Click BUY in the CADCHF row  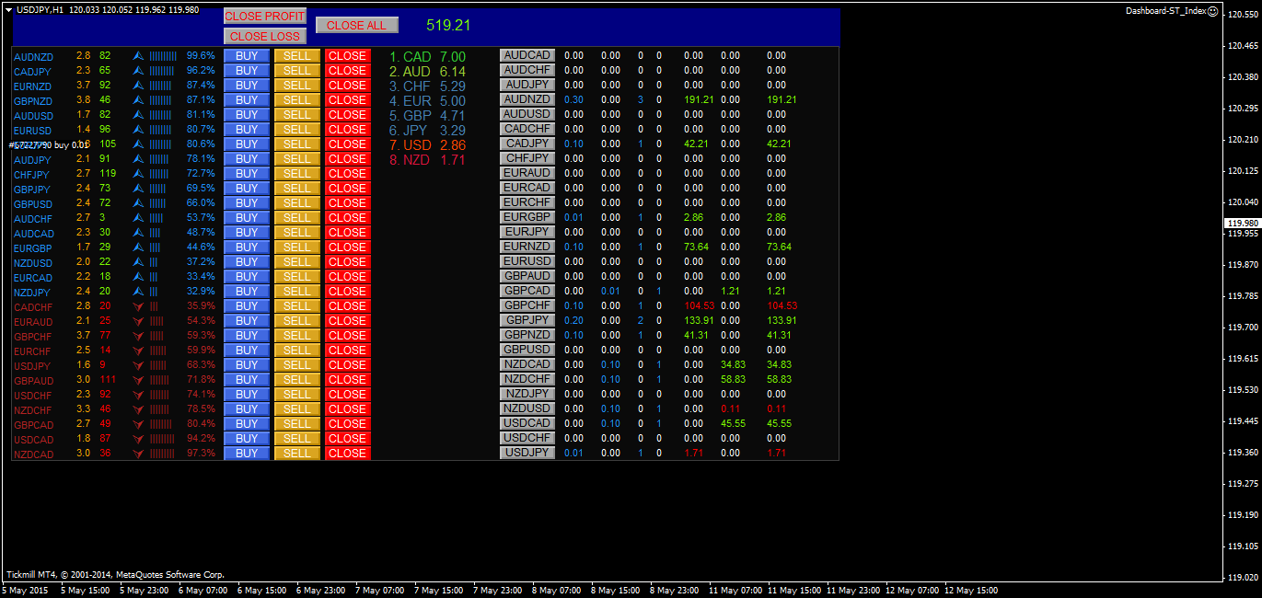click(247, 306)
